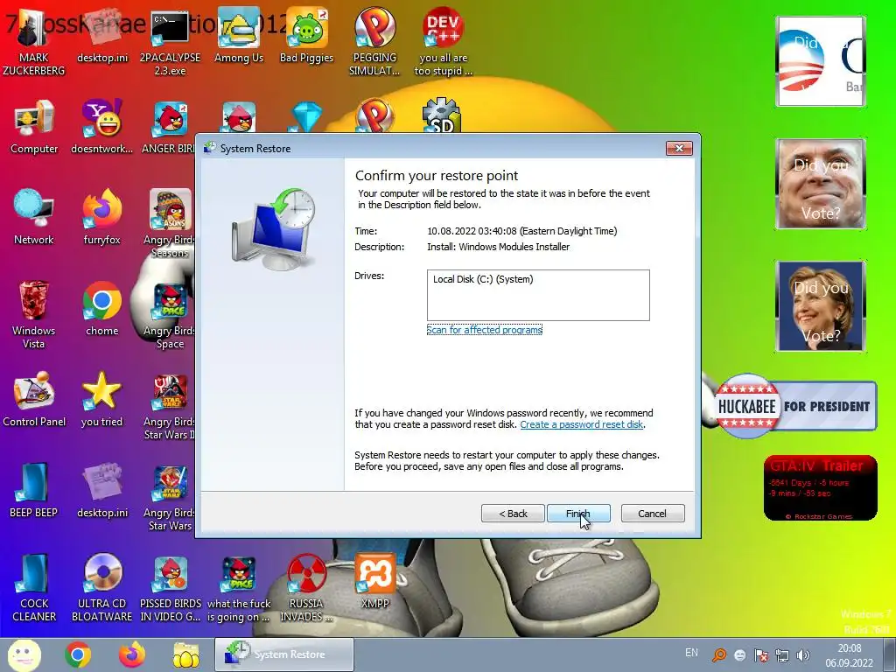Open the Start menu smiley orb
This screenshot has width=896, height=672.
[x=24, y=654]
